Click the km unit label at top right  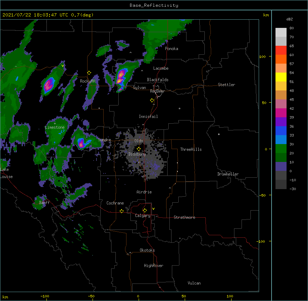point(266,15)
